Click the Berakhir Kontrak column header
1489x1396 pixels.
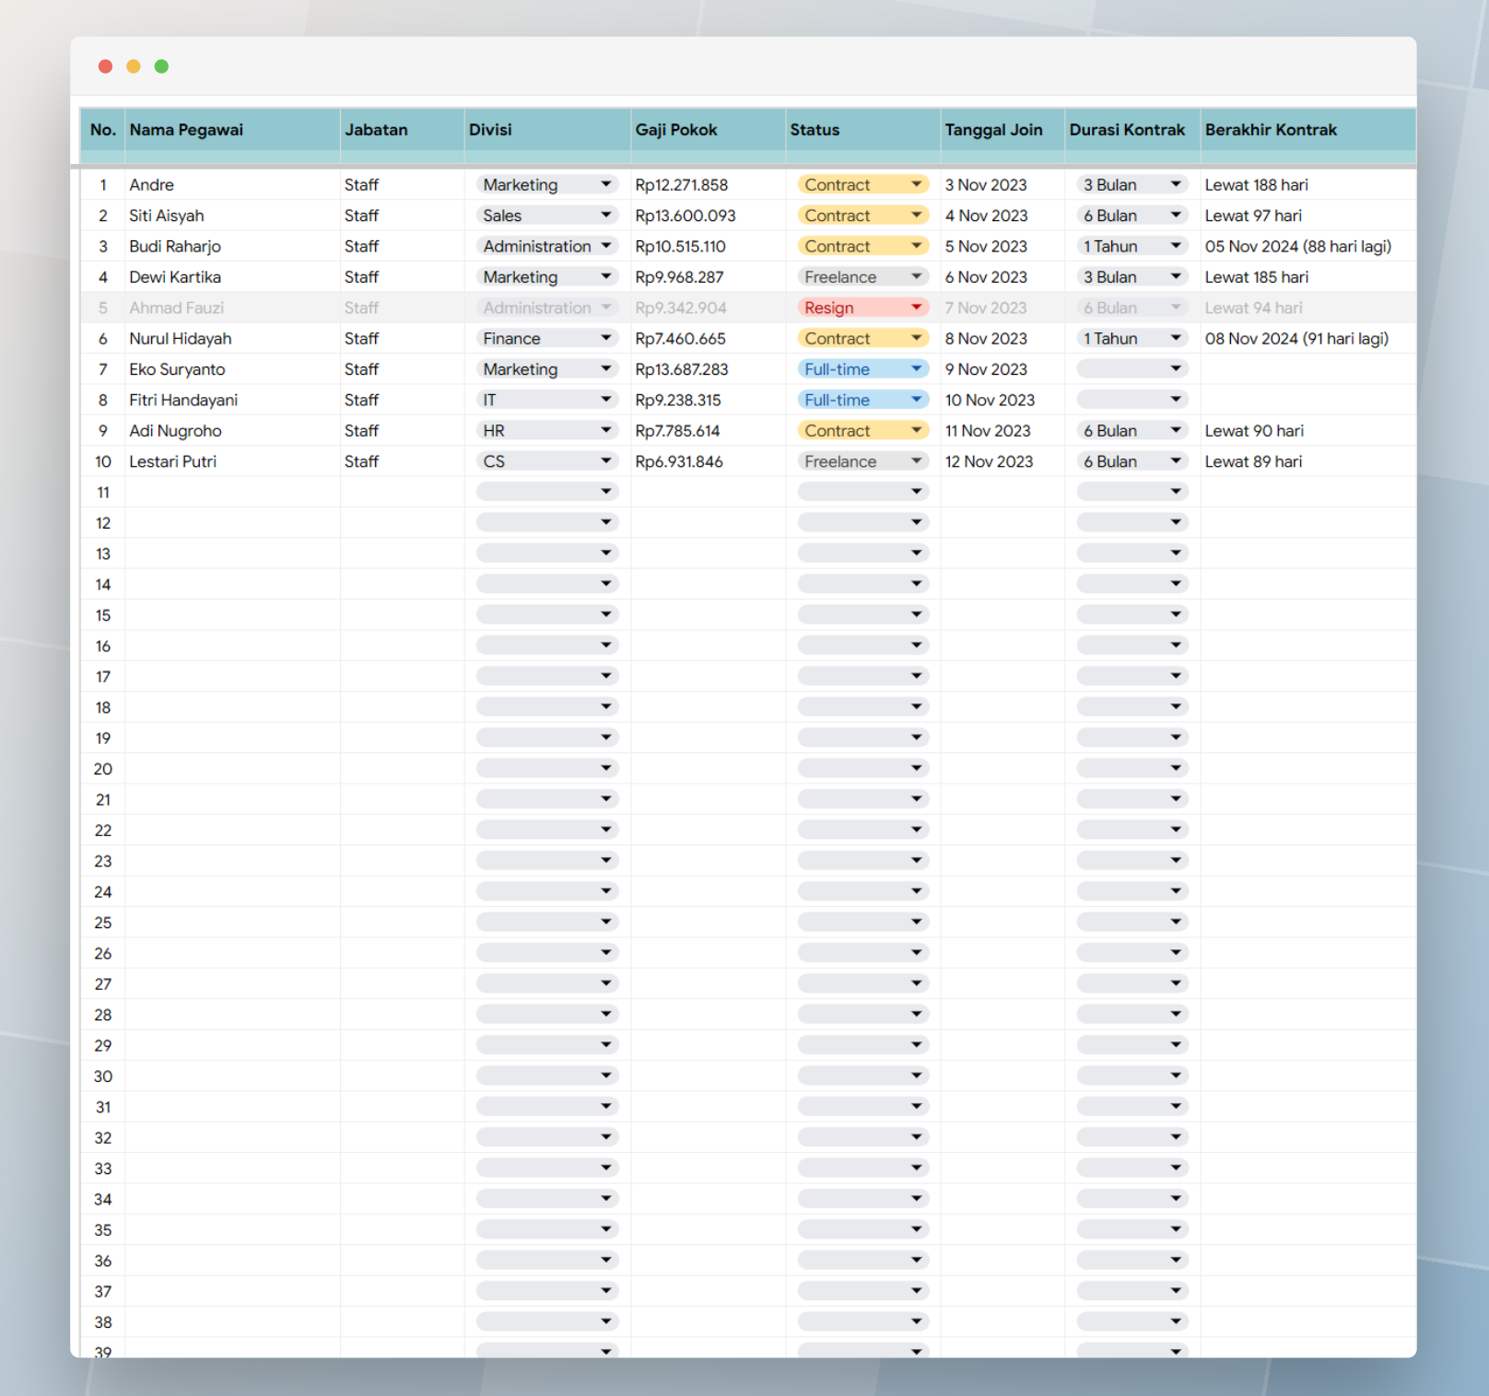point(1307,130)
